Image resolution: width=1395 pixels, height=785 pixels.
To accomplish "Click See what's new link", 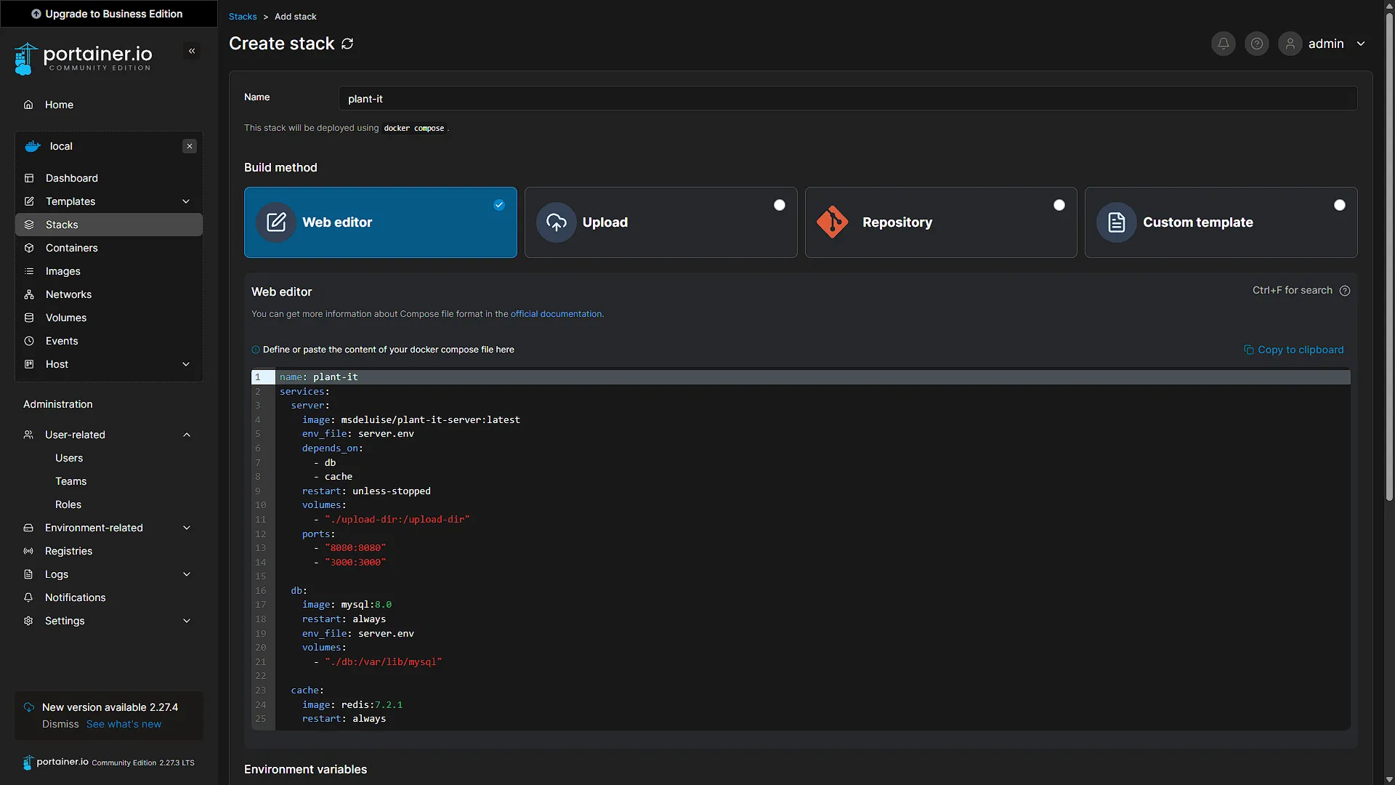I will [124, 724].
